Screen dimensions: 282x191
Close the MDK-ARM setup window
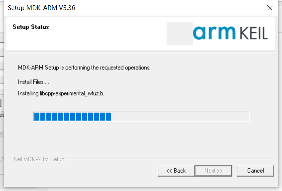point(270,8)
